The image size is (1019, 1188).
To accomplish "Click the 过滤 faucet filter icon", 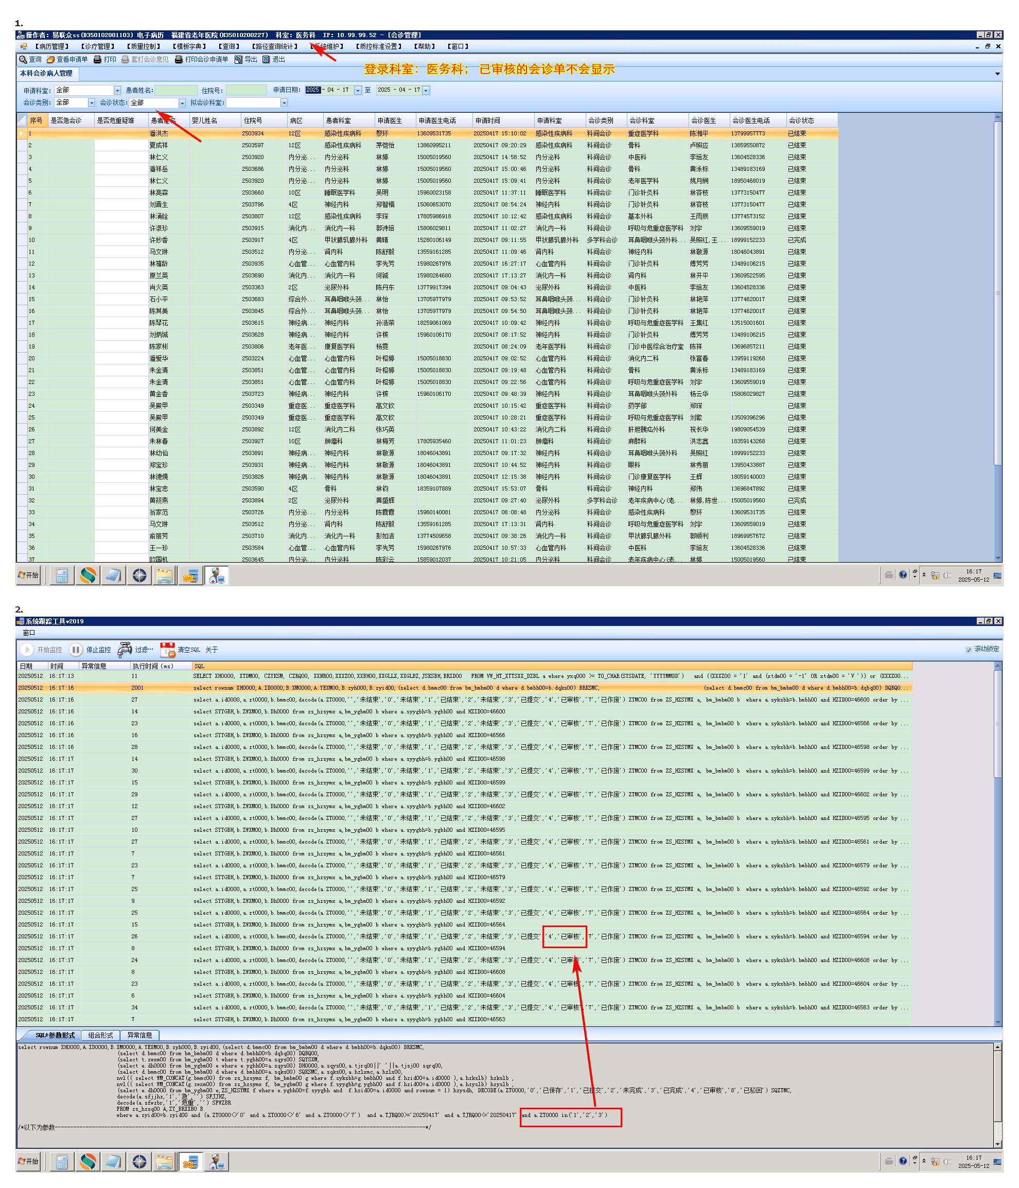I will [125, 650].
